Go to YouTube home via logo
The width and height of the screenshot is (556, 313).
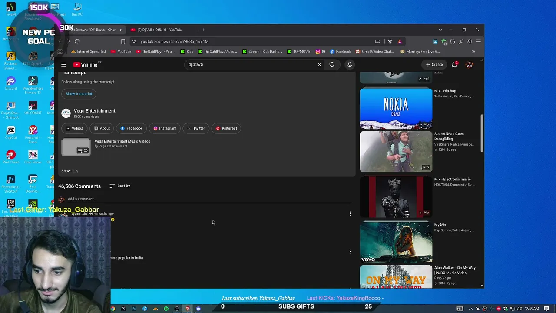pos(85,65)
